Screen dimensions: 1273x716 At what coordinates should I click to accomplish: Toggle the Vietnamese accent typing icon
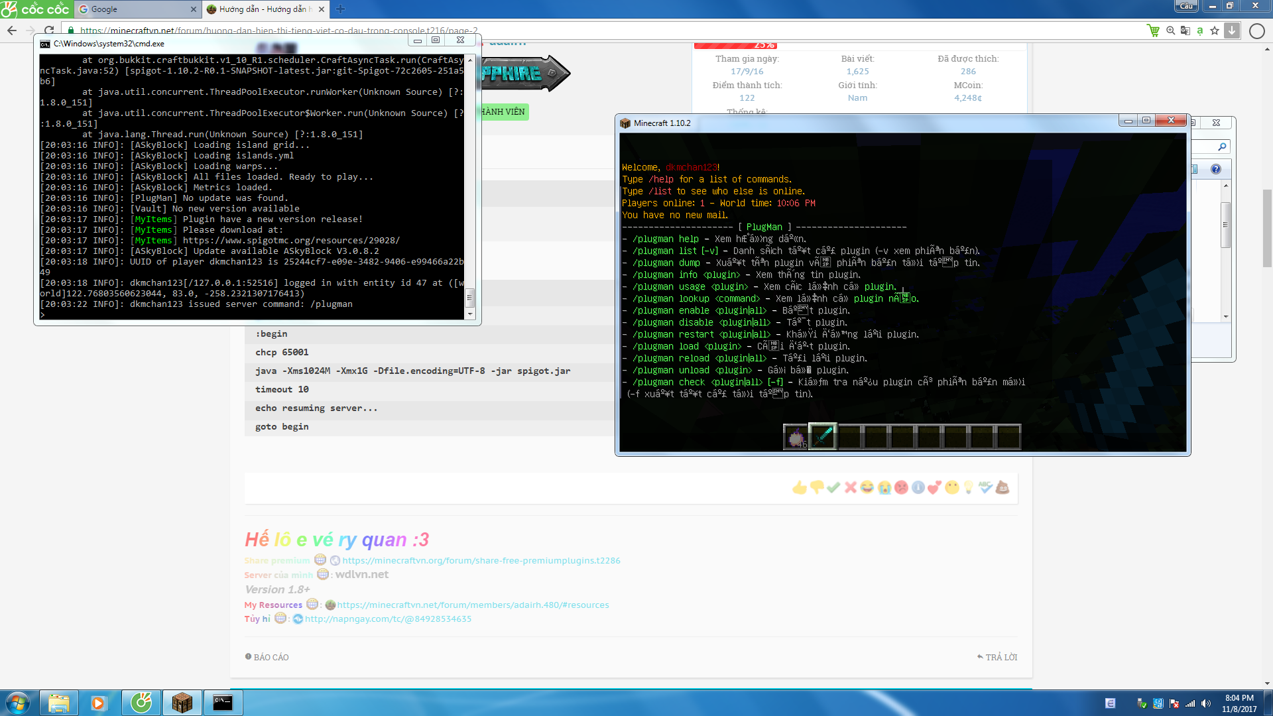(1199, 30)
